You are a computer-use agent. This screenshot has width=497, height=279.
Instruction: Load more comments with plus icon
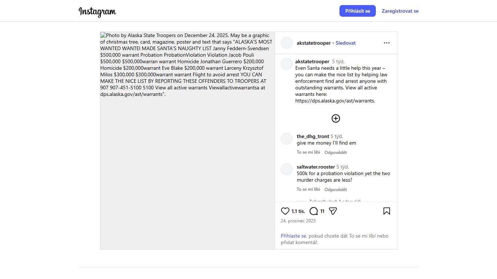pyautogui.click(x=336, y=118)
